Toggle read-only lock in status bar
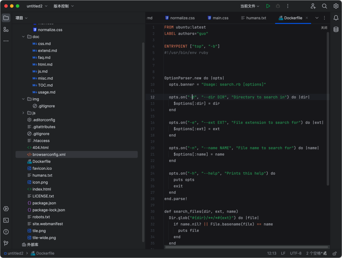This screenshot has height=258, width=342. pos(335,253)
